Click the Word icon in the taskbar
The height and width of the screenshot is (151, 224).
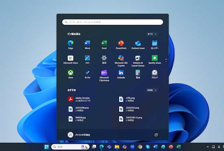tap(156, 147)
